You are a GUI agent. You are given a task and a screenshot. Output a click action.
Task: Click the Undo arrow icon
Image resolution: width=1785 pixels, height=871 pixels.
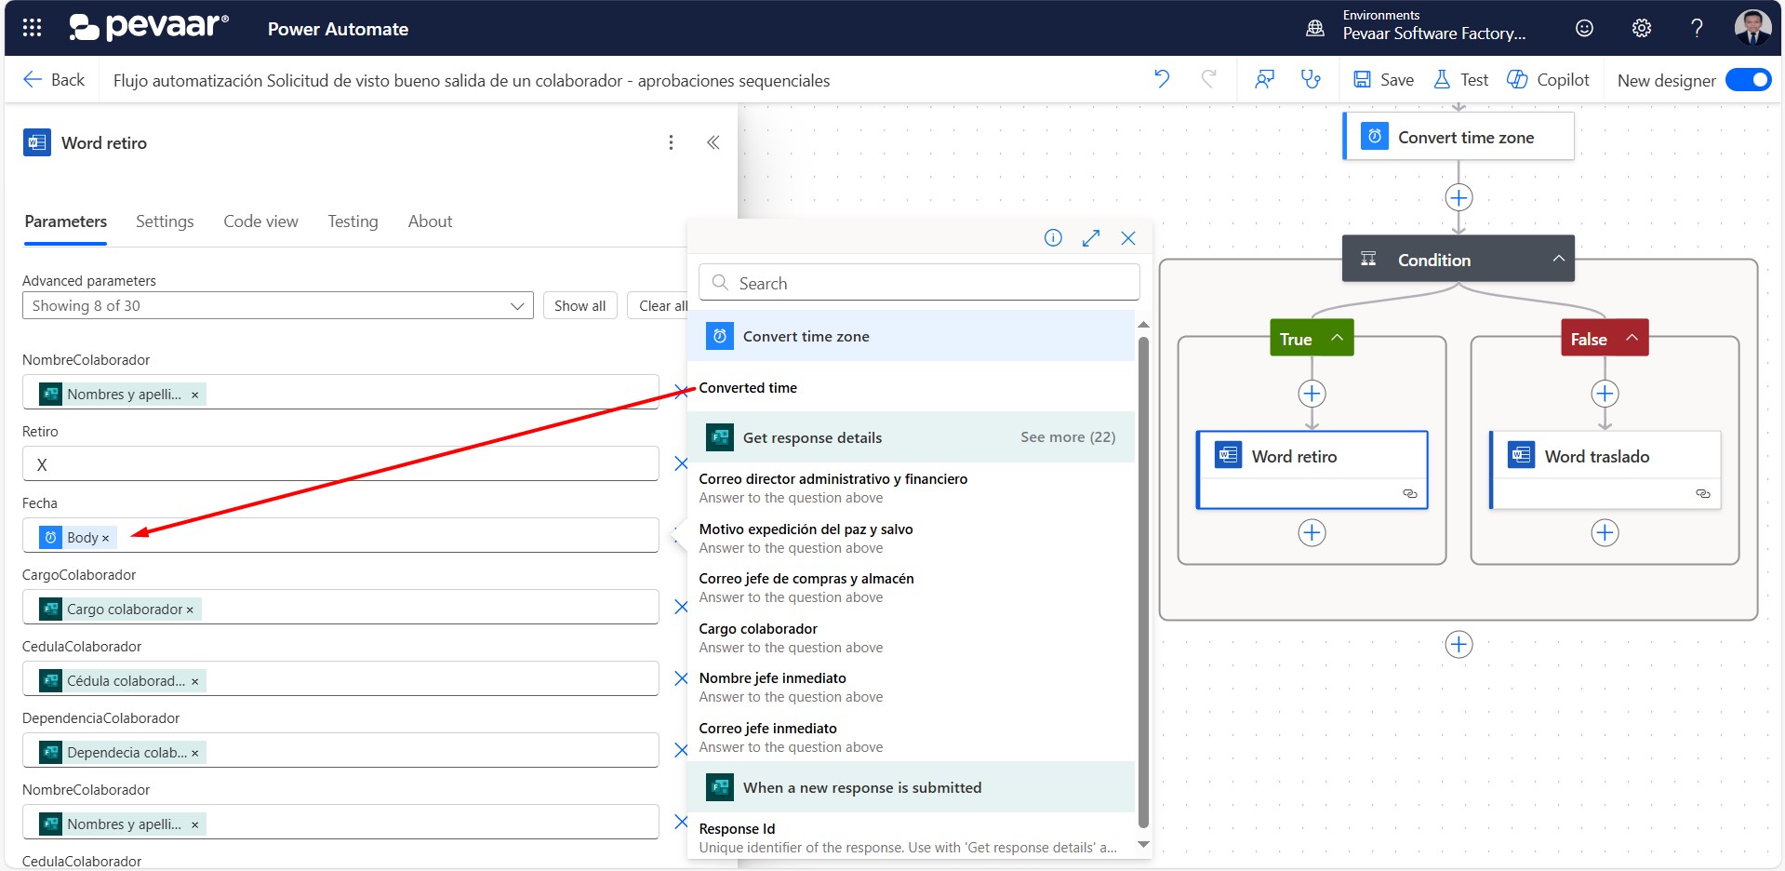(1162, 79)
